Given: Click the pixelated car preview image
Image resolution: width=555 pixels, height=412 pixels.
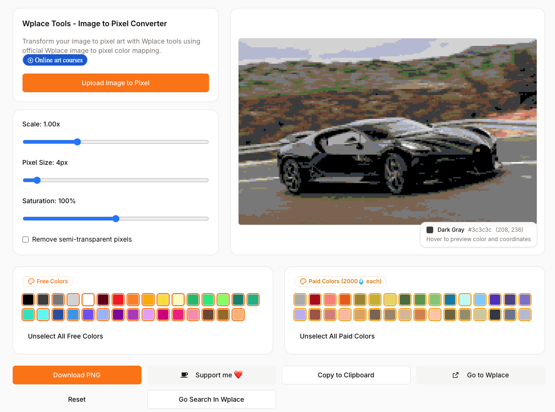Looking at the screenshot, I should pos(387,131).
